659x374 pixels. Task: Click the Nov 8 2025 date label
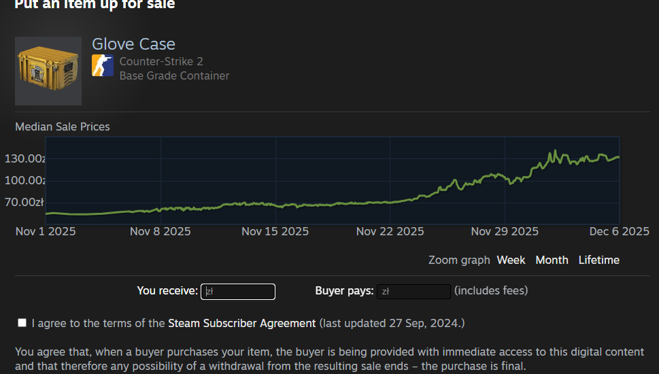point(160,231)
